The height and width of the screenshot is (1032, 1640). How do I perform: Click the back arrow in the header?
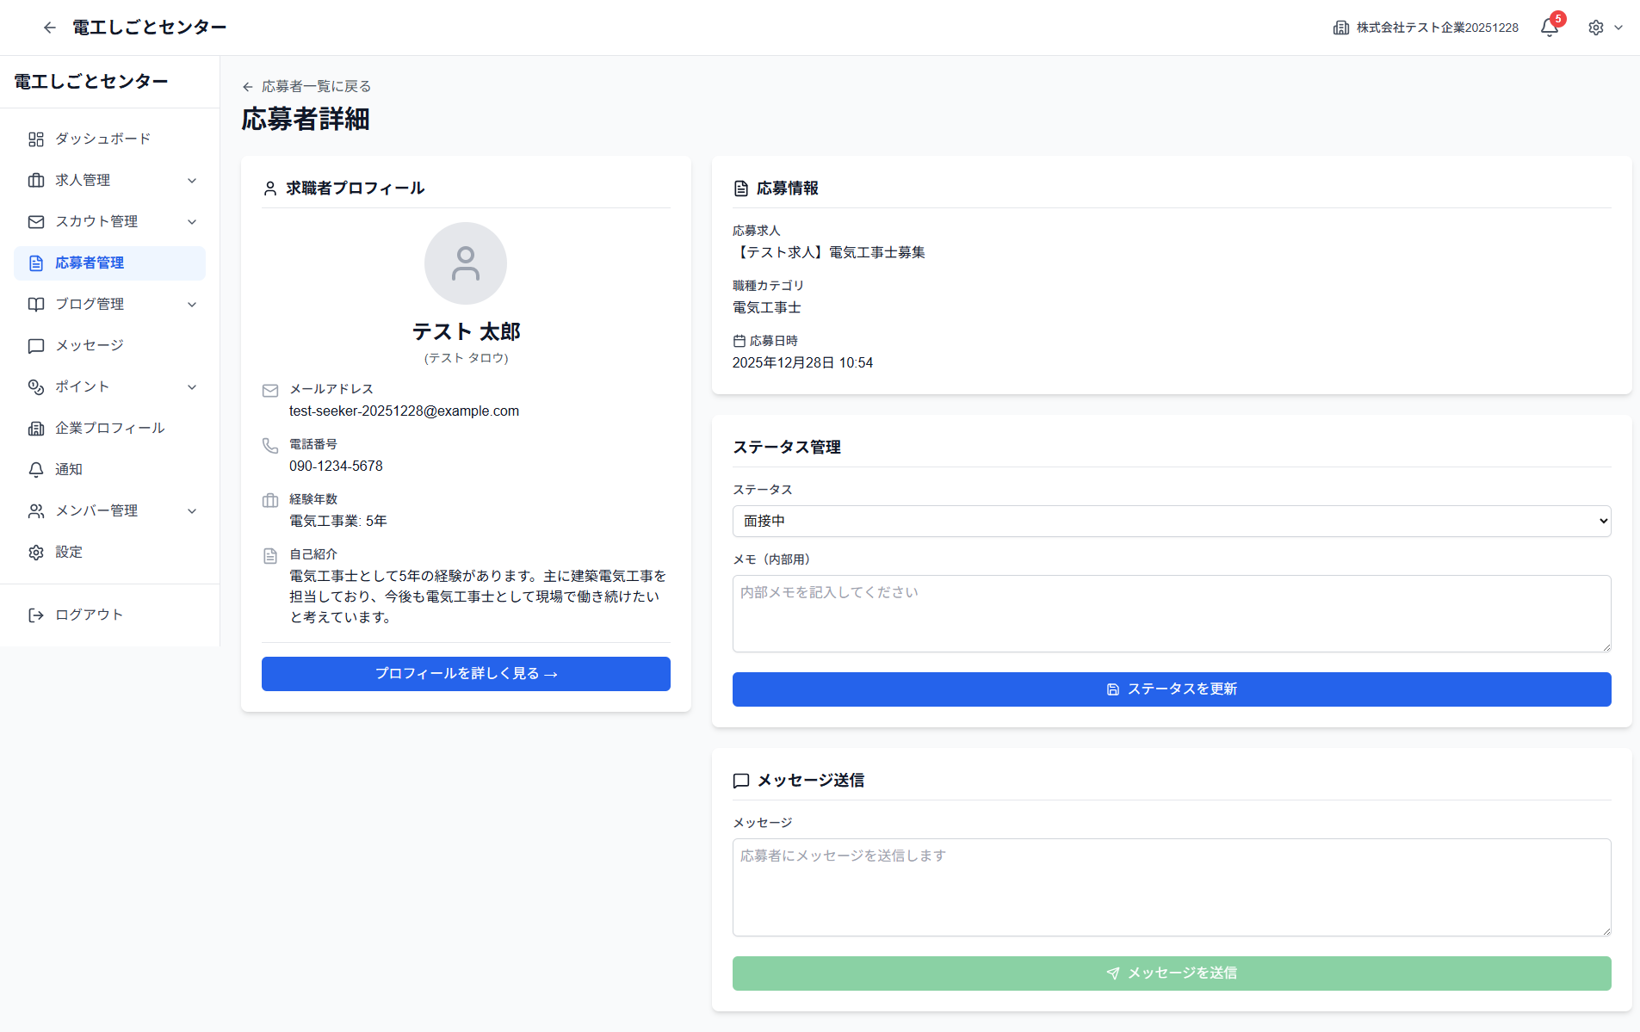(49, 28)
